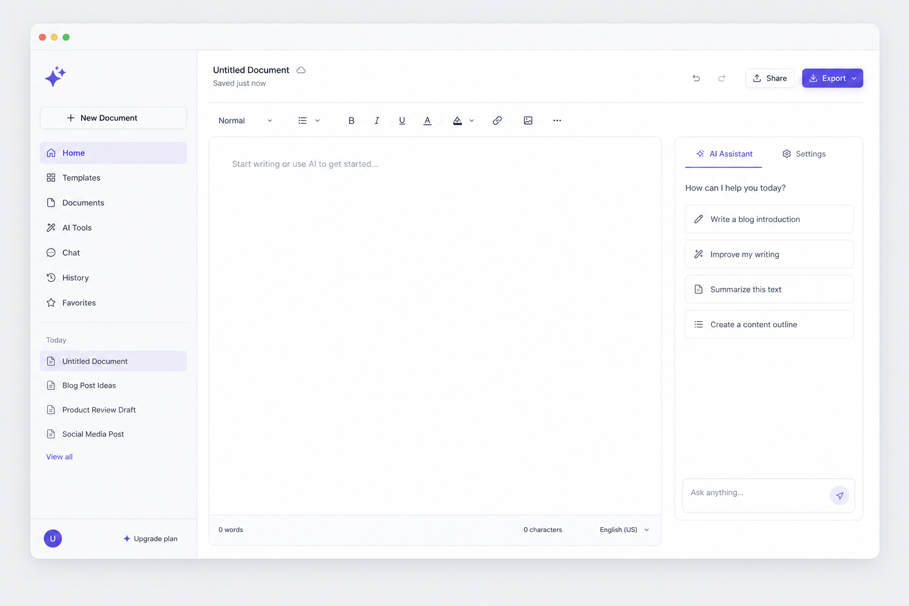Create a New Document

(x=113, y=118)
